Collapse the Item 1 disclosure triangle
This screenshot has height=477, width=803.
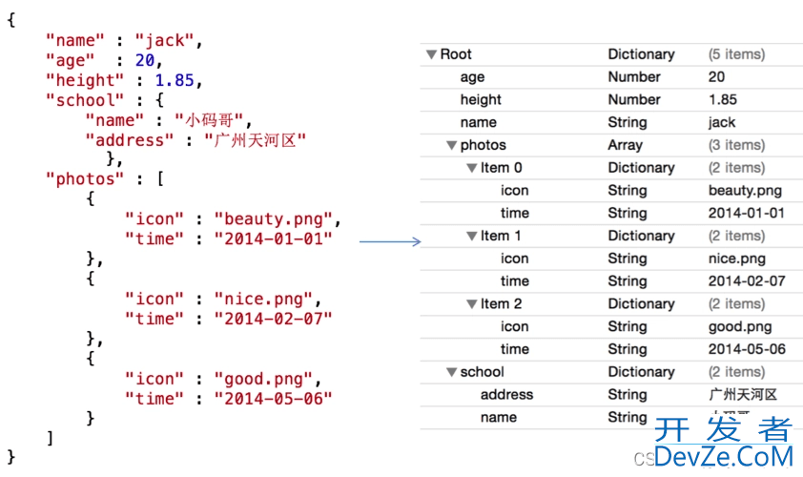[472, 237]
